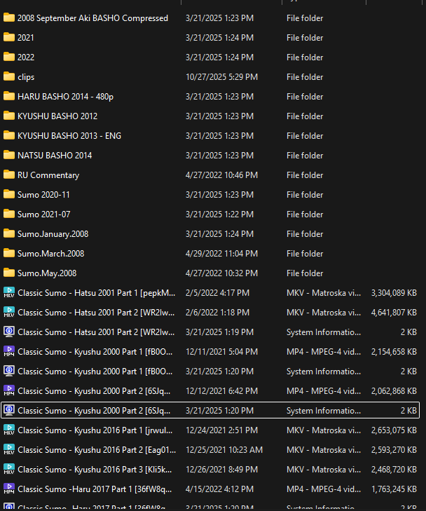426x511 pixels.
Task: Select MKV icon of Kyushu 2016 Part 1
Action: (9, 430)
